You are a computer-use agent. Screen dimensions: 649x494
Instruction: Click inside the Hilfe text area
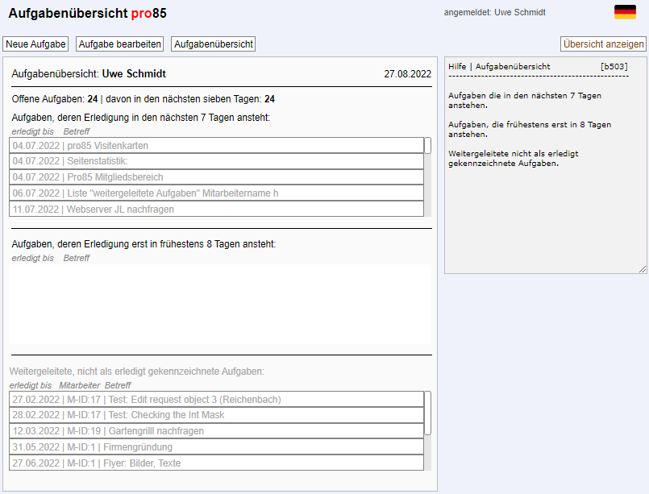tap(546, 210)
